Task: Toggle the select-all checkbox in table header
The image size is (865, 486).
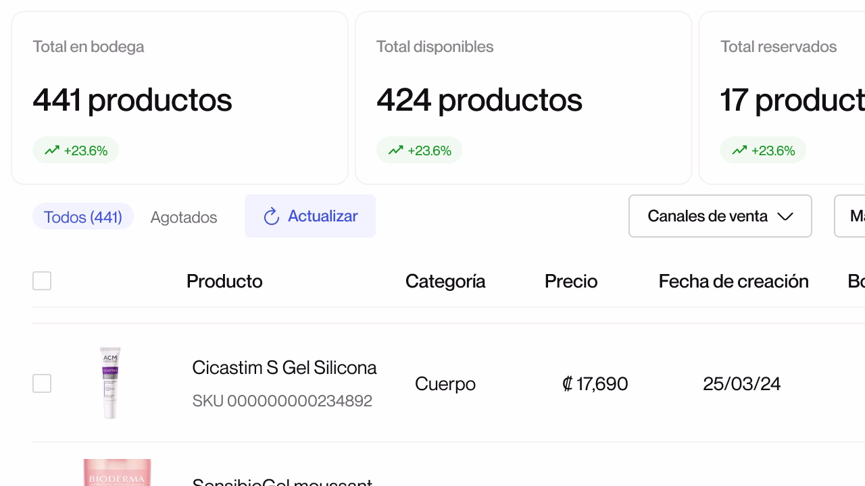Action: pos(42,281)
